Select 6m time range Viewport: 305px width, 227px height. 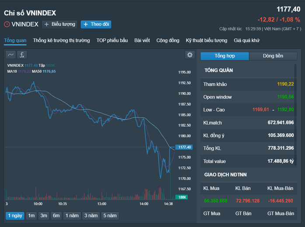coord(56,216)
